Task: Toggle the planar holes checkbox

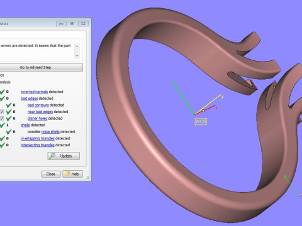Action: pos(2,119)
